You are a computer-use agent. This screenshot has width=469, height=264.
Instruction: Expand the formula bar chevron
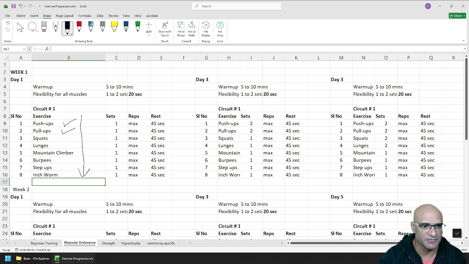click(x=465, y=49)
